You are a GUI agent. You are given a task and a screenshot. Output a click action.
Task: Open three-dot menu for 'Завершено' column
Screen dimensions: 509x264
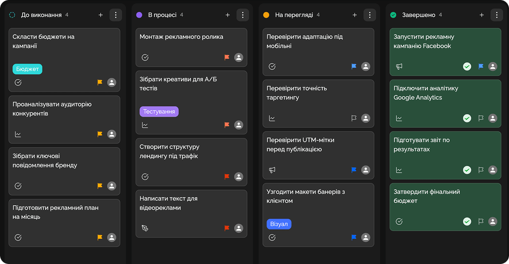(497, 15)
